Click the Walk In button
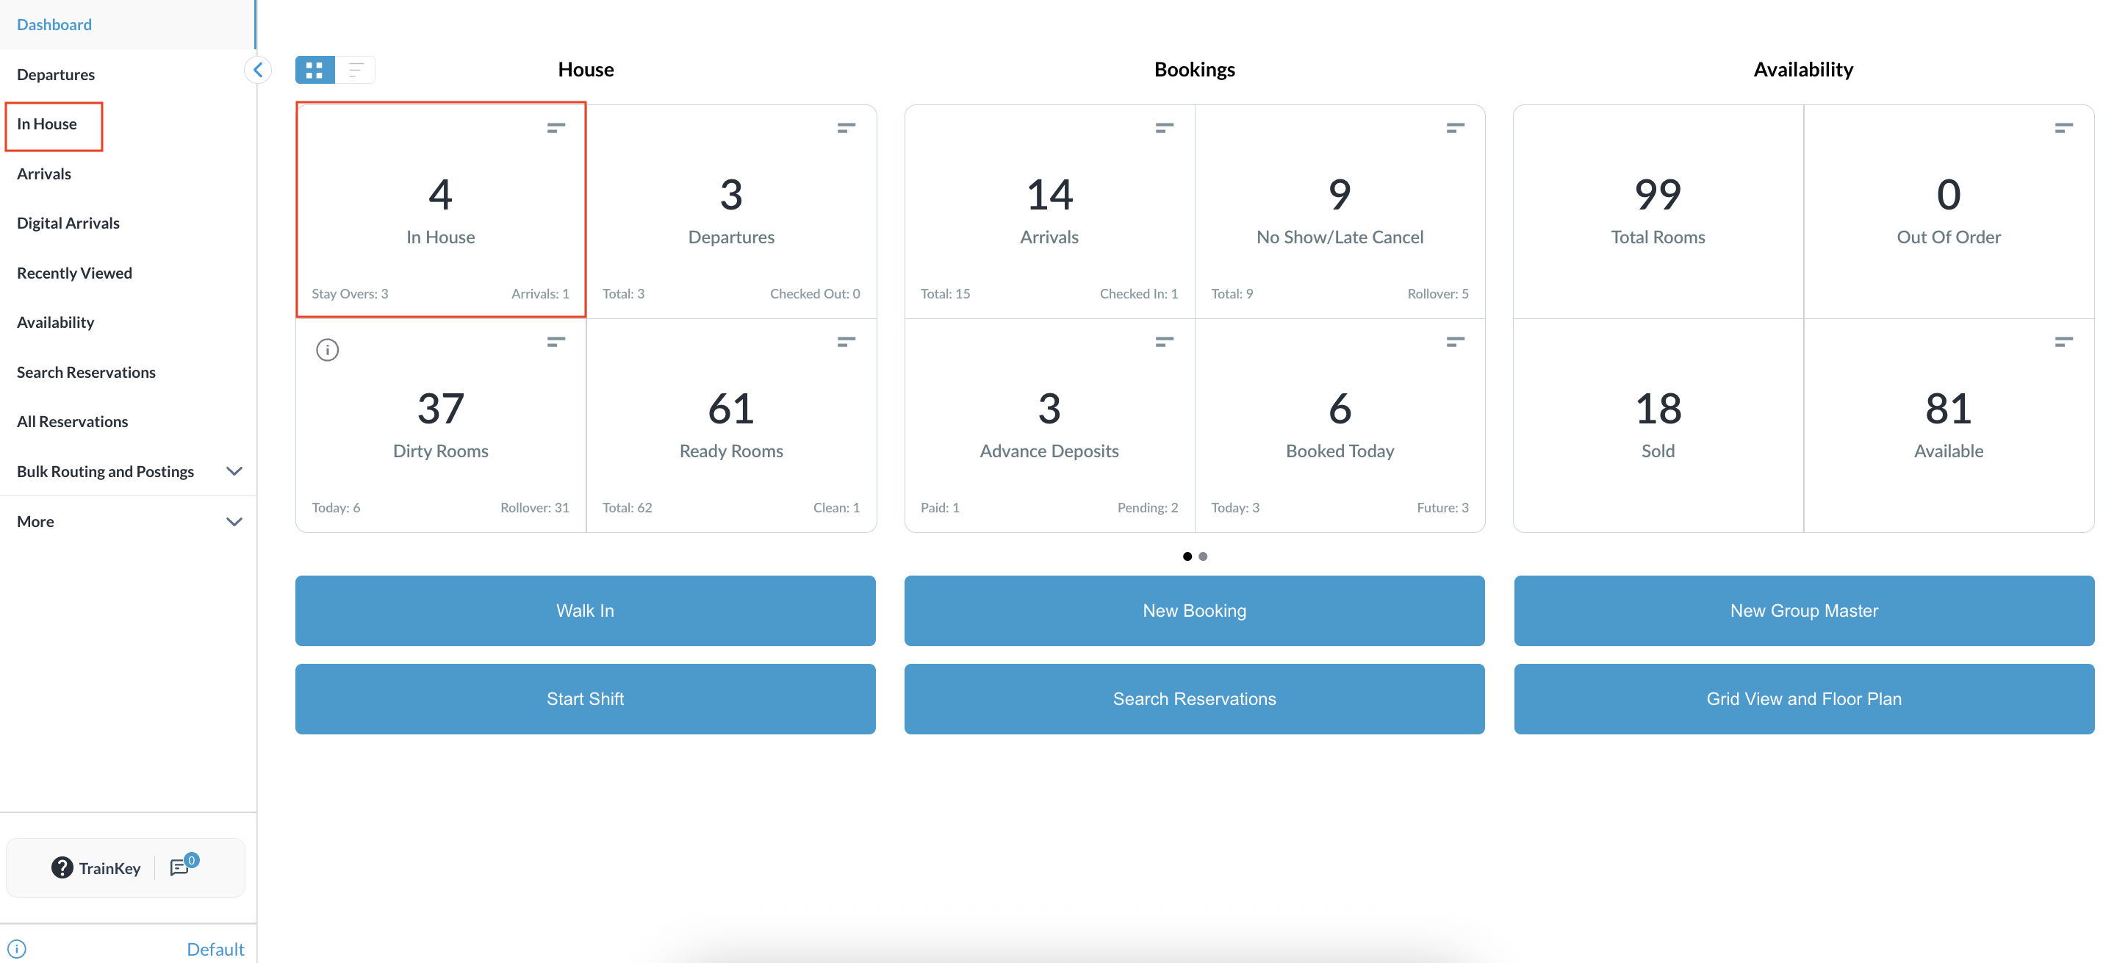The width and height of the screenshot is (2128, 963). click(585, 610)
